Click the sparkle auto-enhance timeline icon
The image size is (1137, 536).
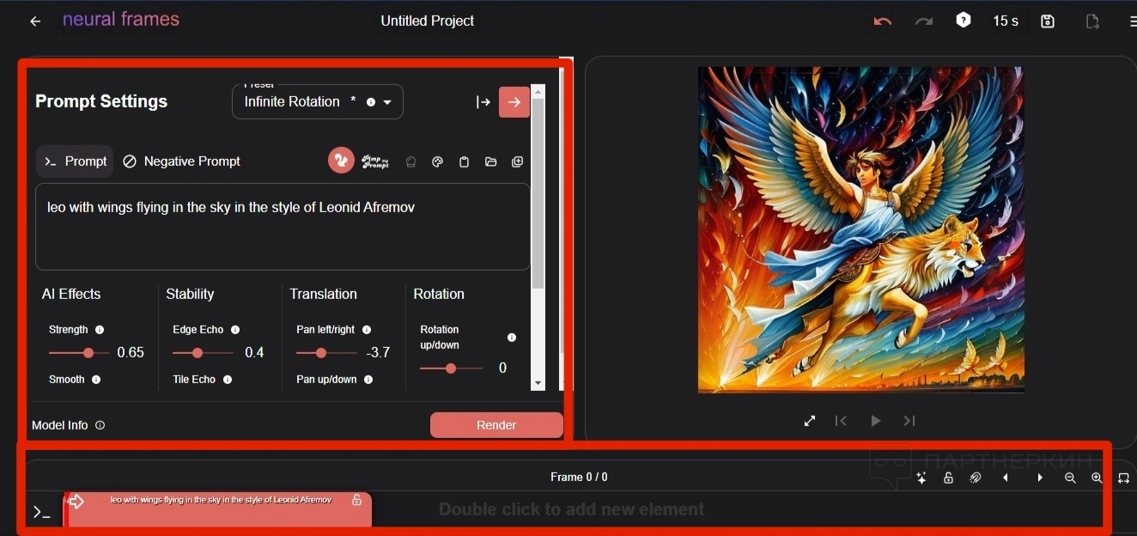point(921,478)
